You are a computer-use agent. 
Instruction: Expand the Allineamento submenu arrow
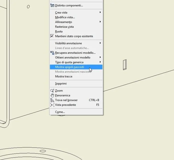[100, 22]
